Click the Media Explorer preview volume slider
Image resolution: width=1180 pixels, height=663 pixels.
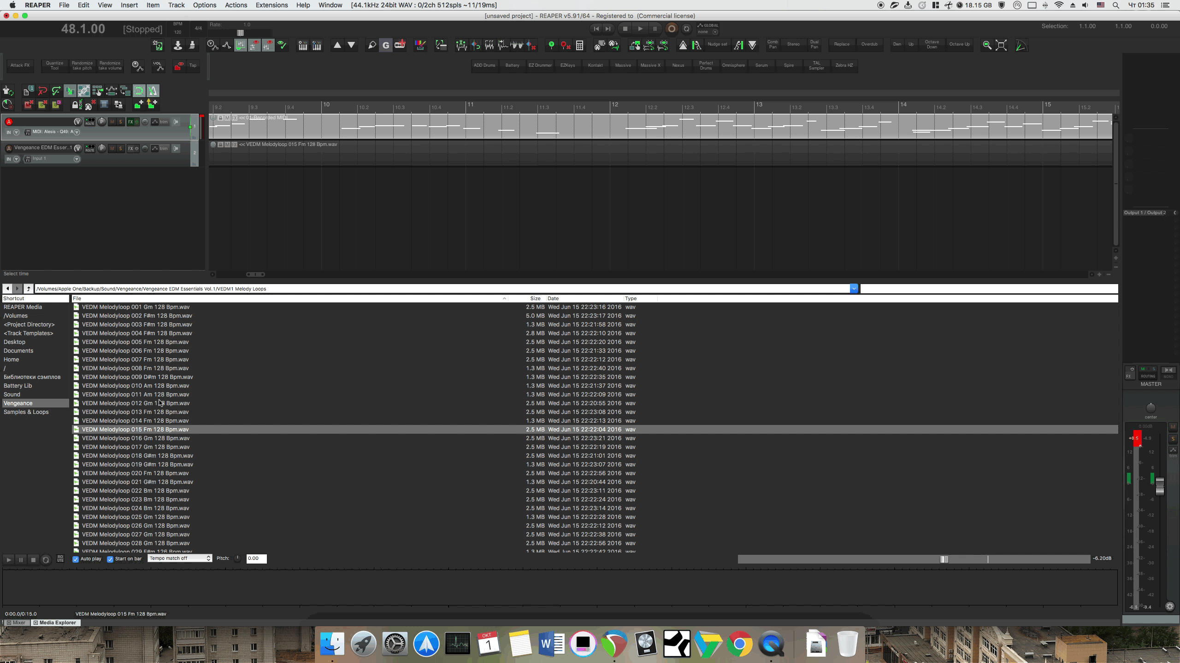pos(944,559)
